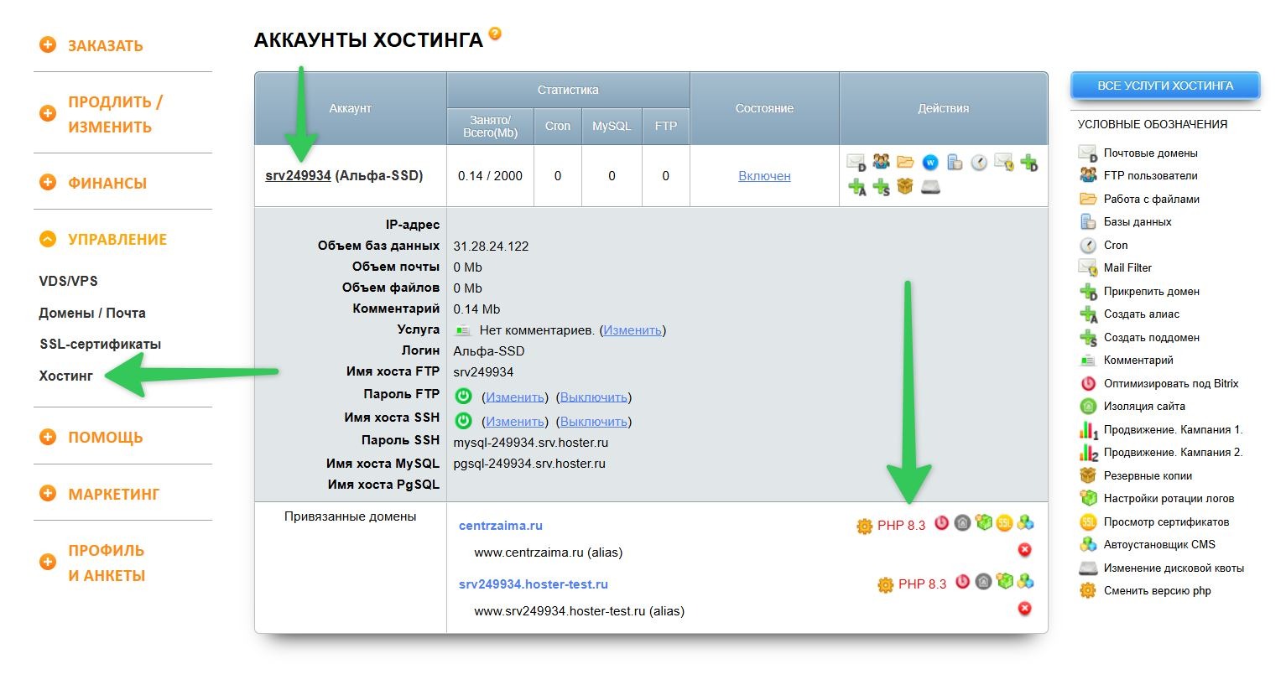Screen dimensions: 1286x690
Task: Click attach domain plus-D icon
Action: pyautogui.click(x=1029, y=163)
